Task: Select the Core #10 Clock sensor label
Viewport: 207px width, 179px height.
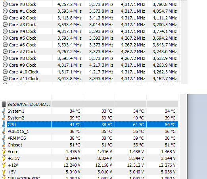Action: click(23, 72)
